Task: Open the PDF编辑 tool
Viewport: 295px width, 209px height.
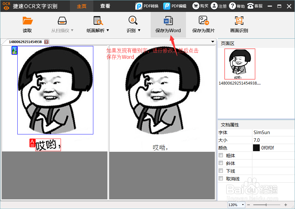Action: (175, 6)
